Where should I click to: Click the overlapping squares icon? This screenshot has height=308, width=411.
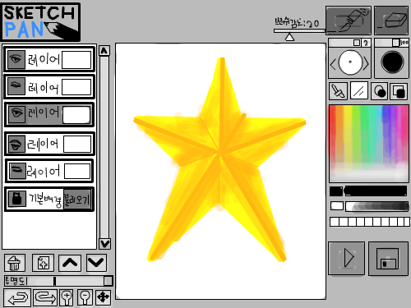pos(399,91)
